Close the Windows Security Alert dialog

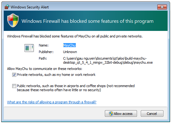[162, 7]
